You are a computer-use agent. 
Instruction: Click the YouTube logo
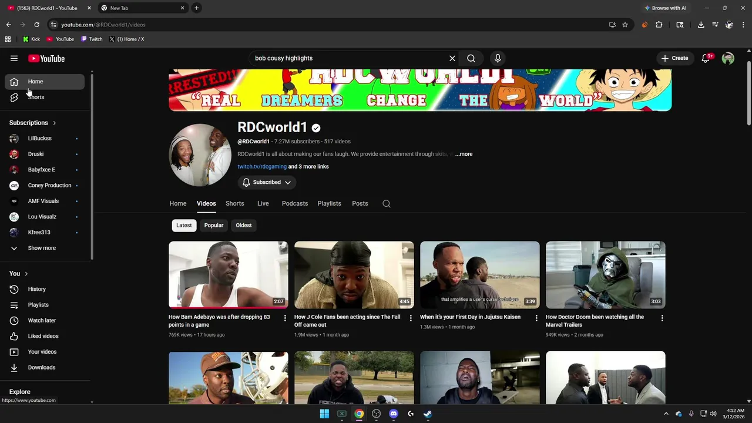46,58
